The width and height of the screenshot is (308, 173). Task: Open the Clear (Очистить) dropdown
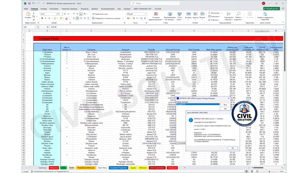click(214, 20)
